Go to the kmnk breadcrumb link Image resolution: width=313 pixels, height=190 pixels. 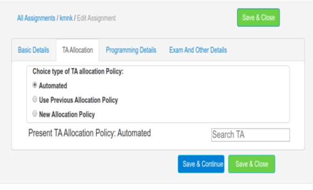[x=66, y=18]
